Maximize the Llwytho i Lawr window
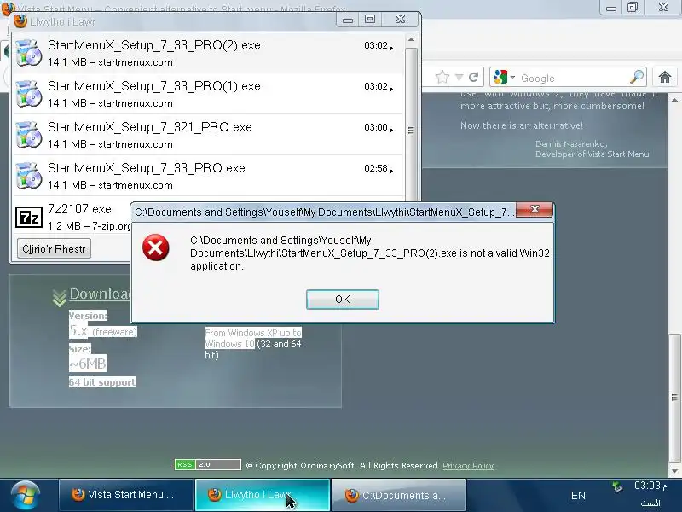 [x=370, y=19]
